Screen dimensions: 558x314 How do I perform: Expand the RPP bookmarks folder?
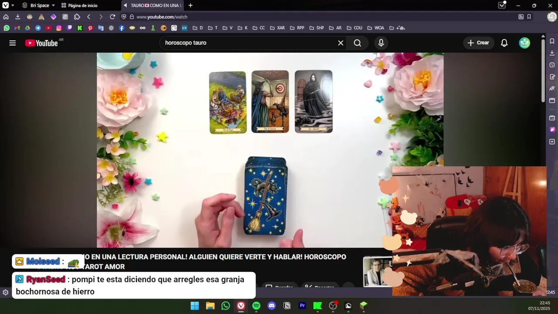[297, 28]
